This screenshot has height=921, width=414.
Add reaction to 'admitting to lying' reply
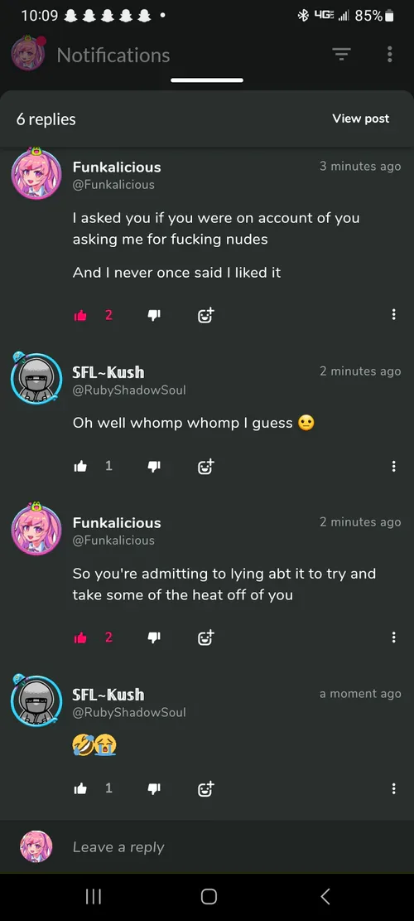(x=205, y=637)
